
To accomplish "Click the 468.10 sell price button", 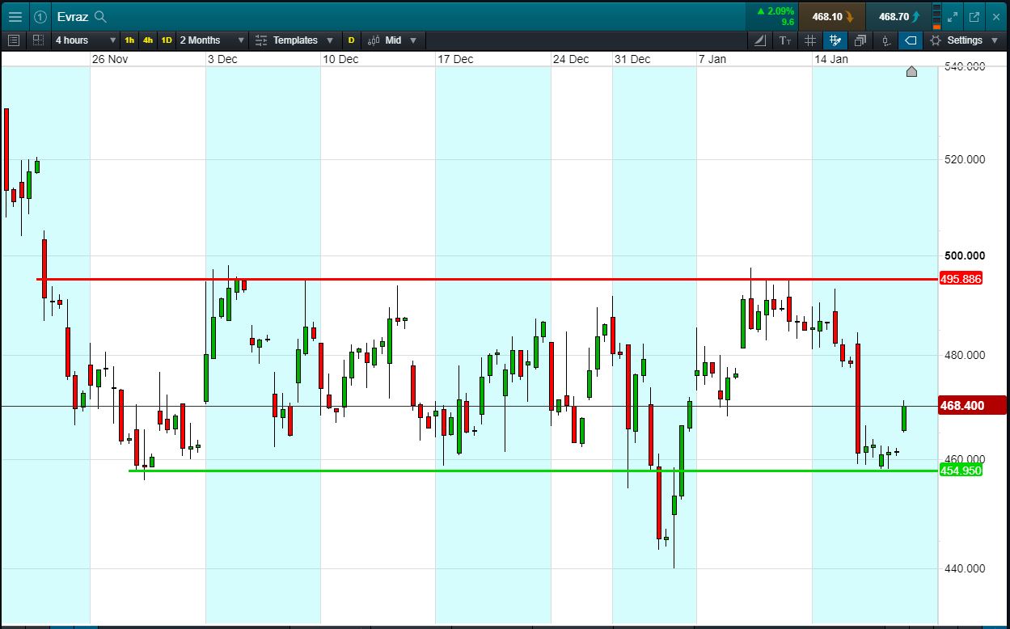I will 831,16.
